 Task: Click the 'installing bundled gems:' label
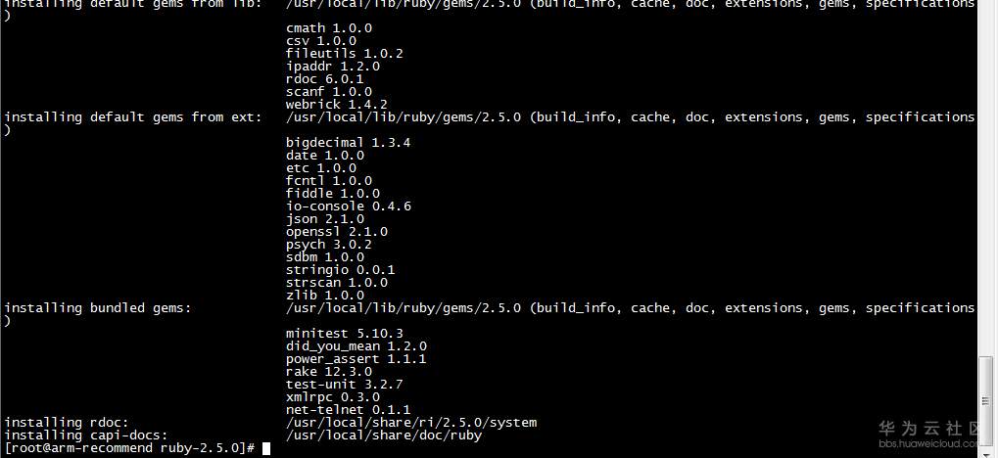click(x=98, y=308)
